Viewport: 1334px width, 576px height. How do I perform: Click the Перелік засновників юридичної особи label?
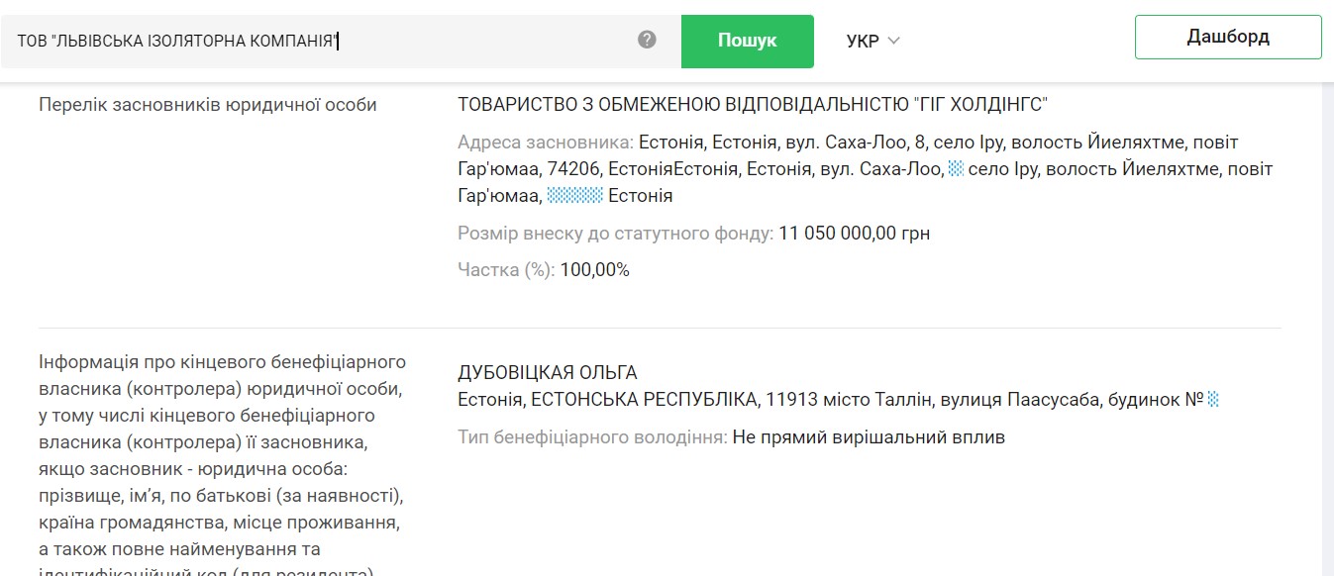click(208, 105)
